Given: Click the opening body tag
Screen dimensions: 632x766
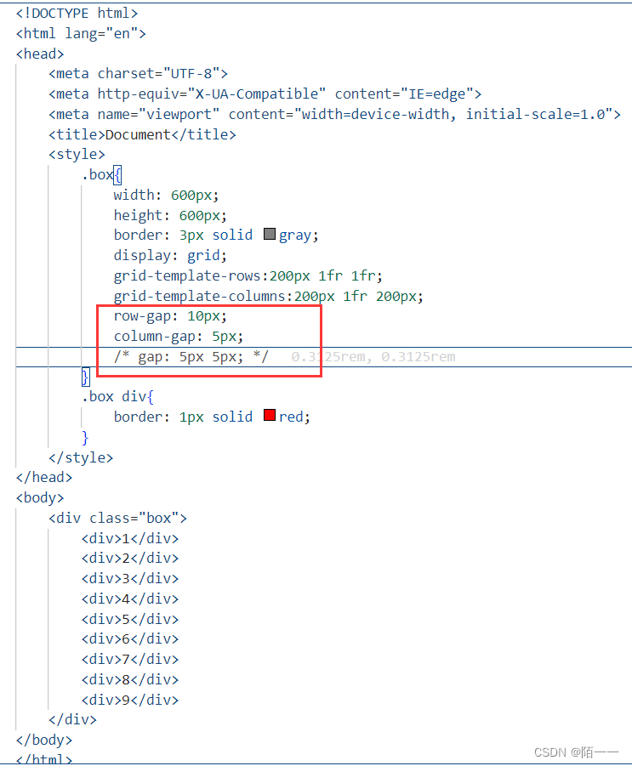Looking at the screenshot, I should point(40,498).
